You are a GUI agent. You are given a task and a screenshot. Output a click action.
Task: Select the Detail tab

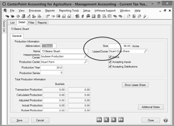(22, 22)
